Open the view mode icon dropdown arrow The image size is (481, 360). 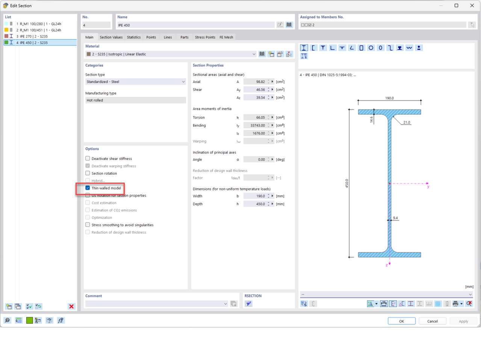pos(376,304)
